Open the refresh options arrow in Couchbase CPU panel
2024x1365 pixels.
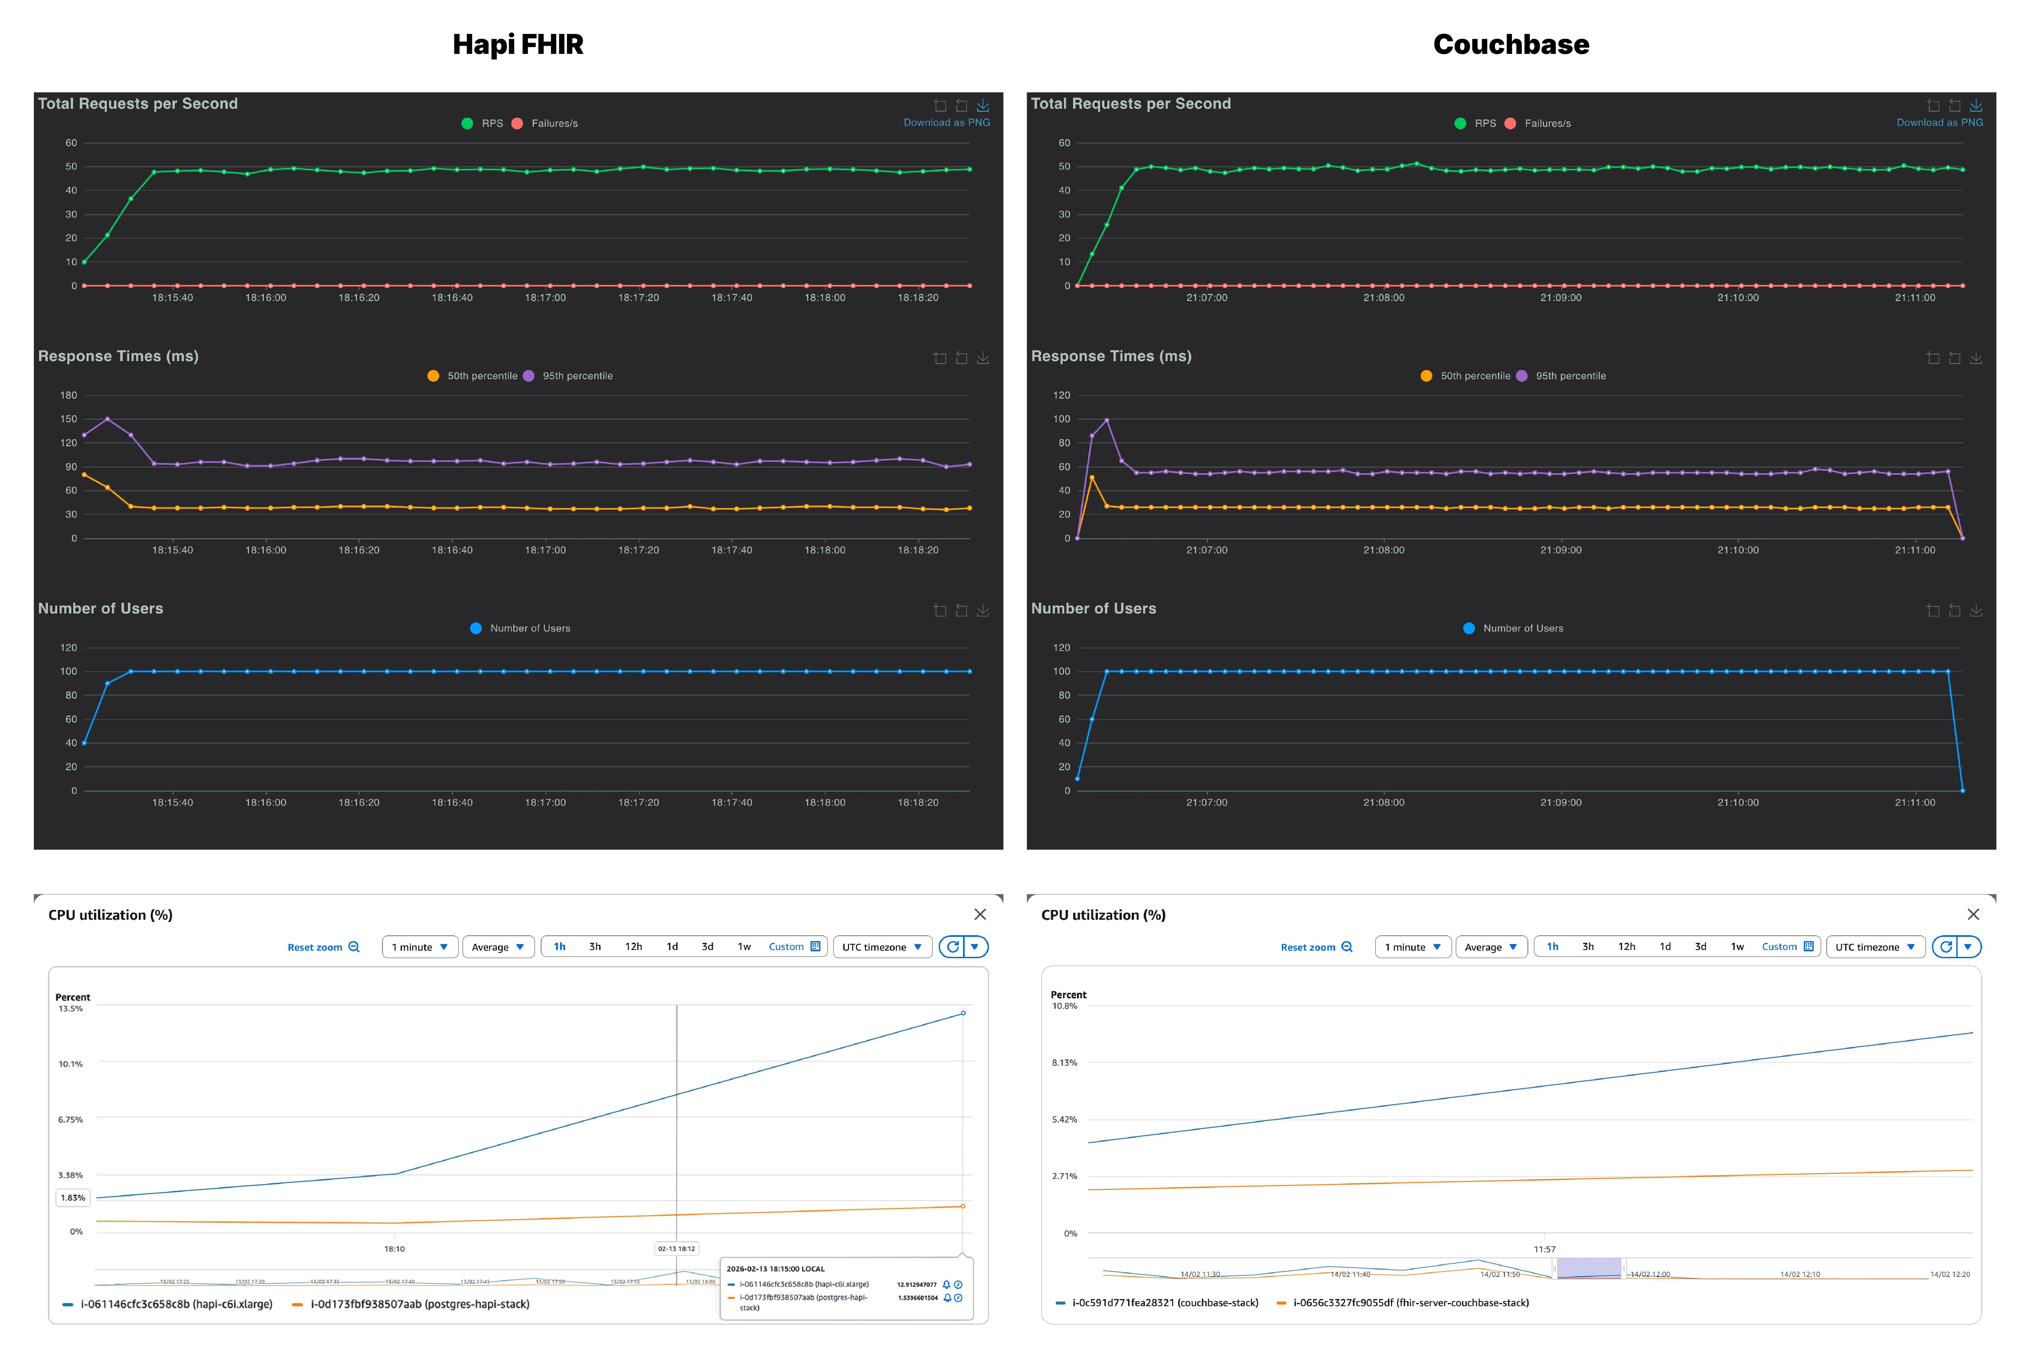(x=1967, y=946)
